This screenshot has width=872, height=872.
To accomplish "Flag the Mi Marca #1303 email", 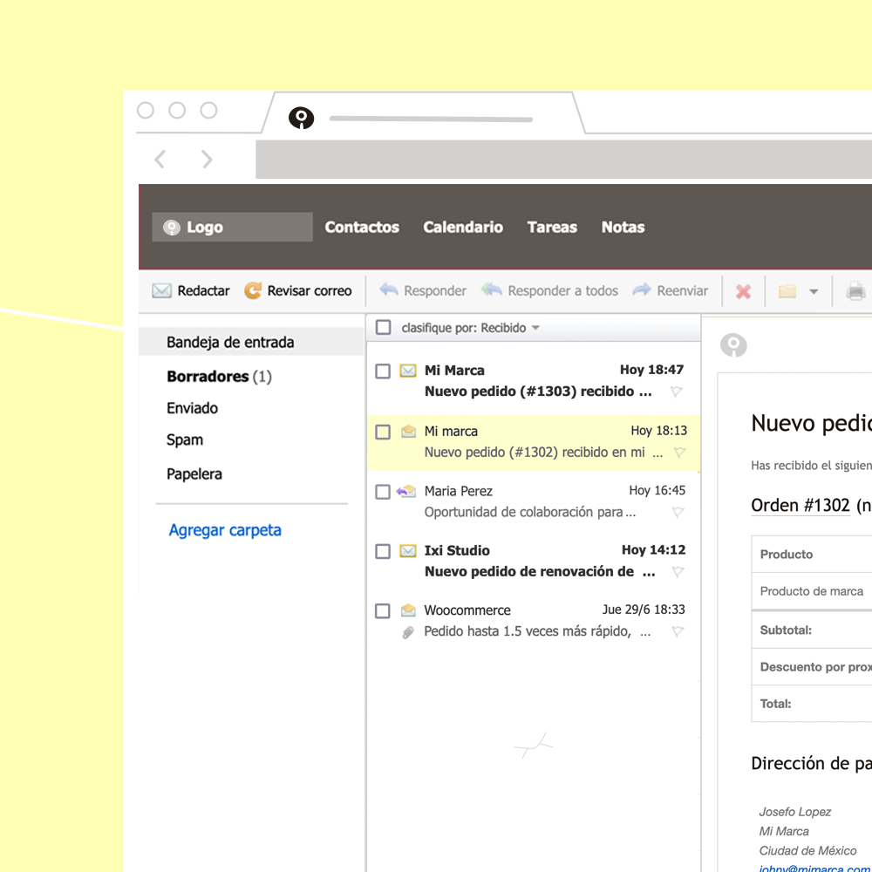I will point(677,392).
